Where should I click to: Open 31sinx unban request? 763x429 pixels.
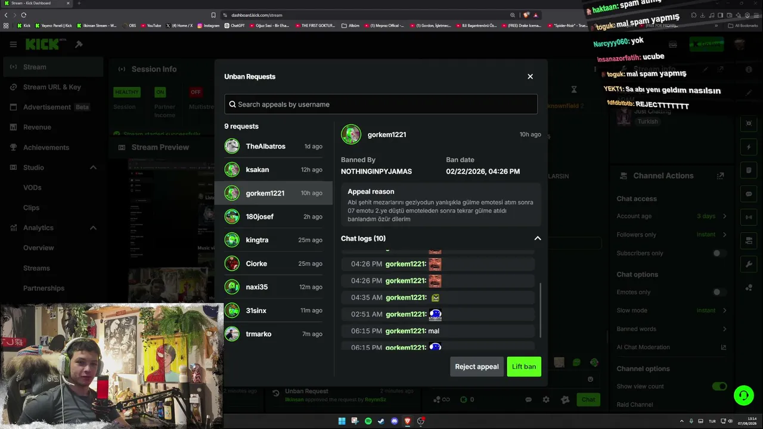pyautogui.click(x=274, y=310)
